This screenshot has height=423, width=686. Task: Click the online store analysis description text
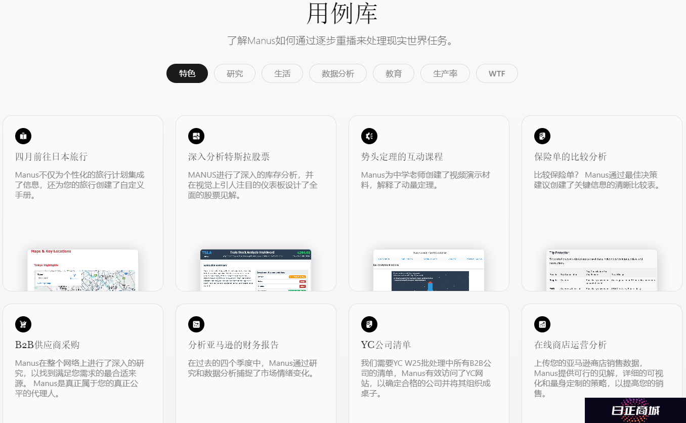[x=598, y=378]
